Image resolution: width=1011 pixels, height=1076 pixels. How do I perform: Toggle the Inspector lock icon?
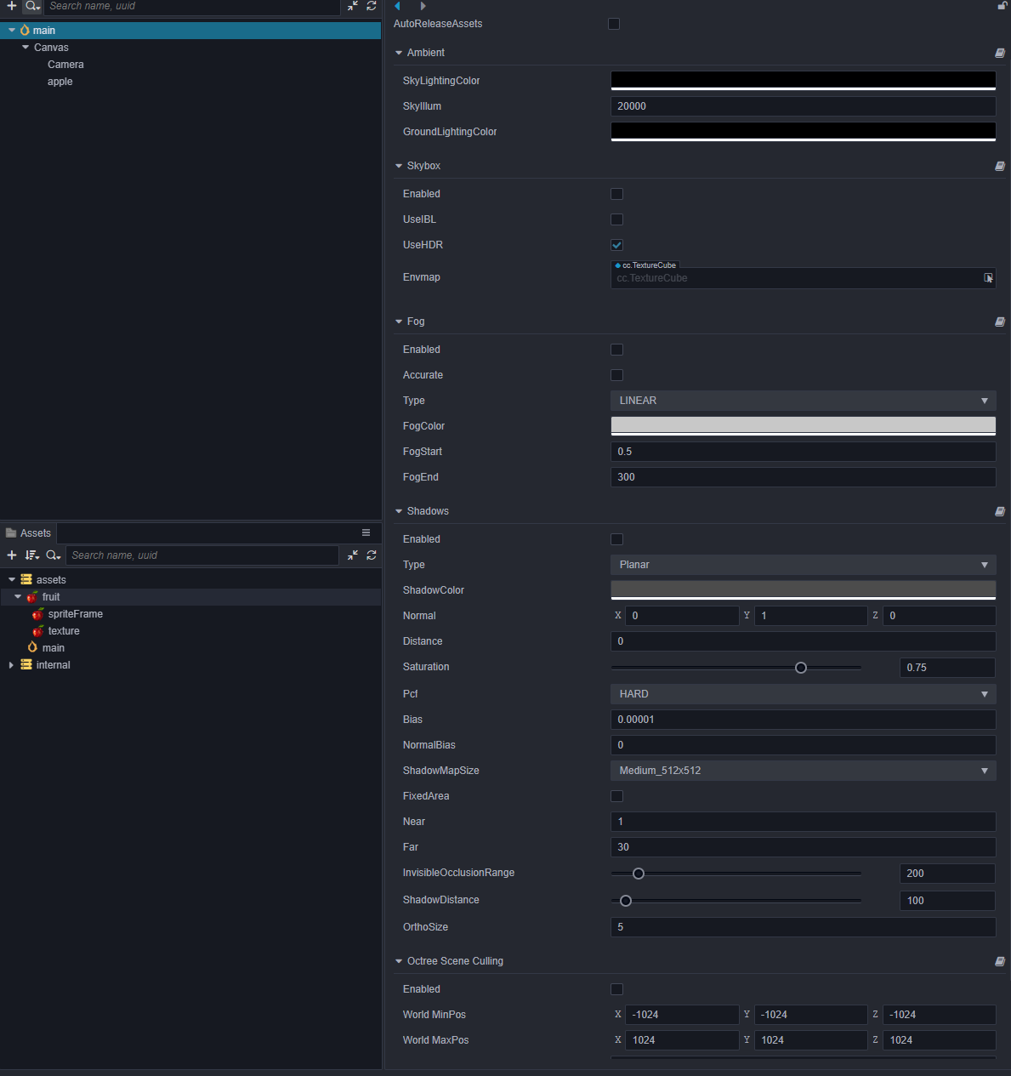coord(1002,6)
